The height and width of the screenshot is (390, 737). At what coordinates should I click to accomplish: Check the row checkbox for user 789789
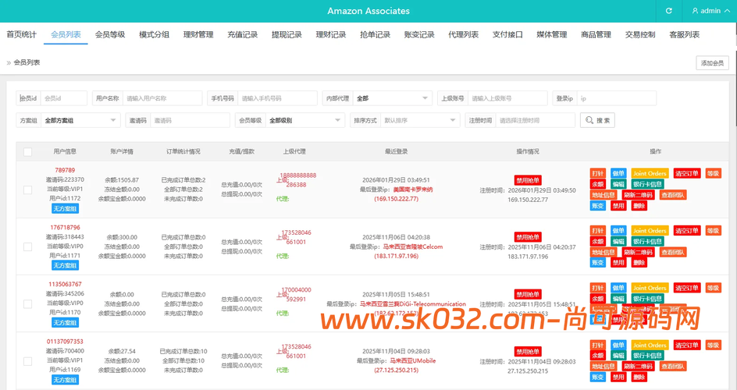28,189
